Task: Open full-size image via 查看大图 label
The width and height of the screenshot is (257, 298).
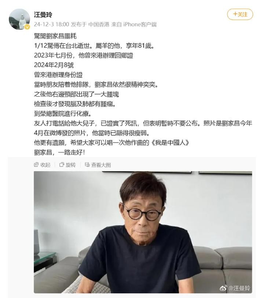Action: (101, 165)
